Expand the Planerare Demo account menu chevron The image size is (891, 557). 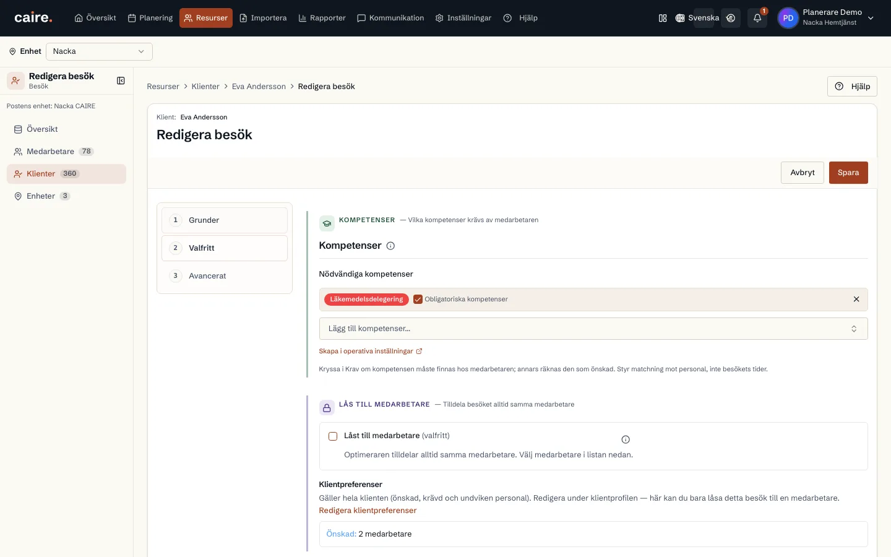pos(871,18)
